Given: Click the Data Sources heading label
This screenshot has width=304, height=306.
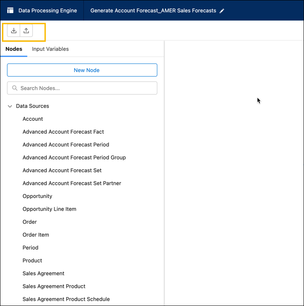Looking at the screenshot, I should click(33, 106).
